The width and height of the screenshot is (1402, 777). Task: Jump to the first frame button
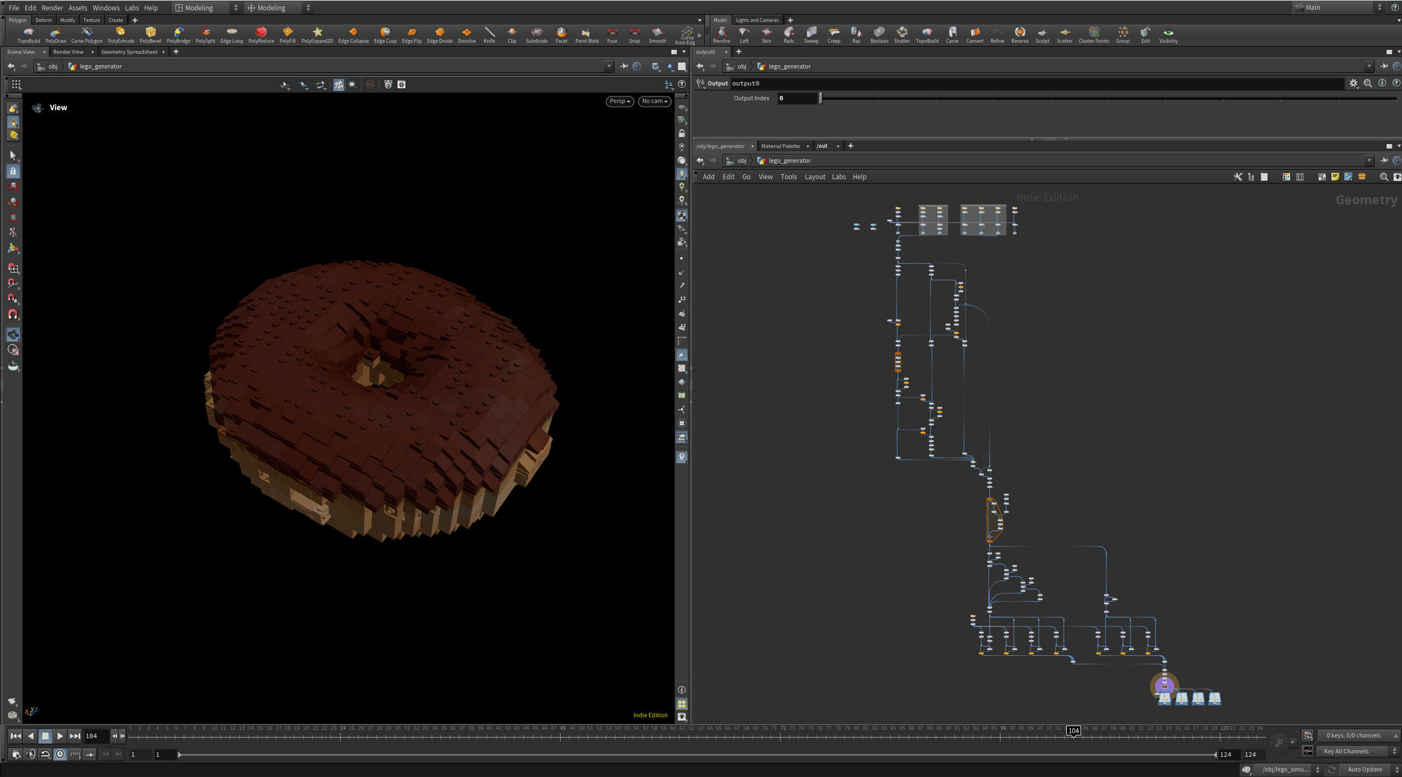[x=16, y=736]
